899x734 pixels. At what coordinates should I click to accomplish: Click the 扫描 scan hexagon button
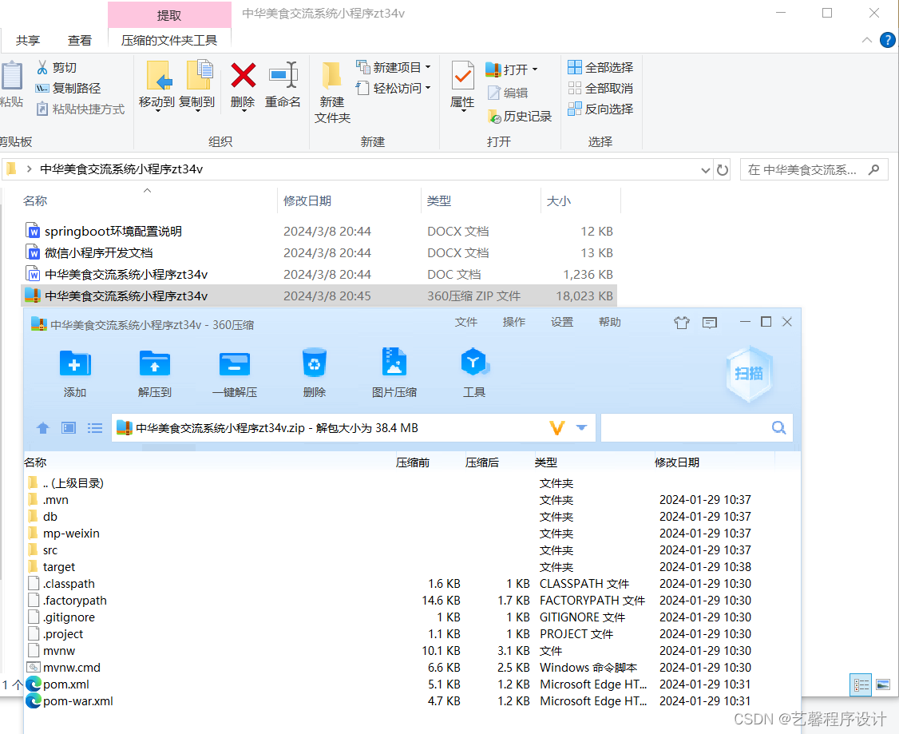[750, 374]
